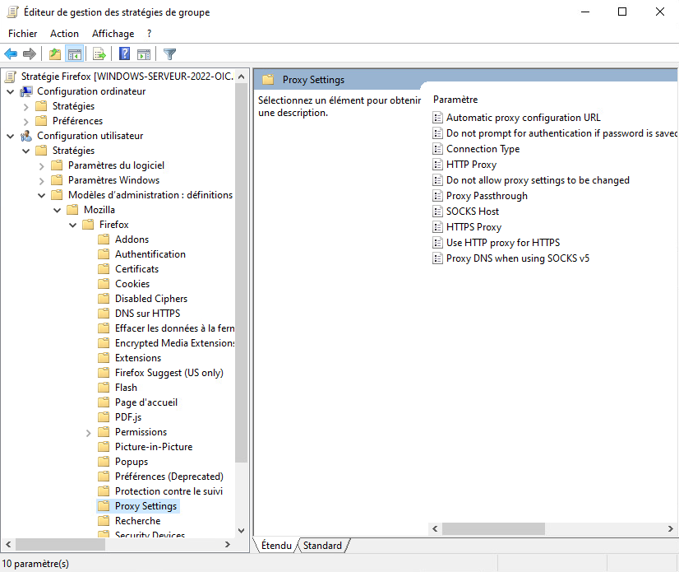Select Proxy DNS when using SOCKS v5
The height and width of the screenshot is (572, 679).
pos(518,258)
